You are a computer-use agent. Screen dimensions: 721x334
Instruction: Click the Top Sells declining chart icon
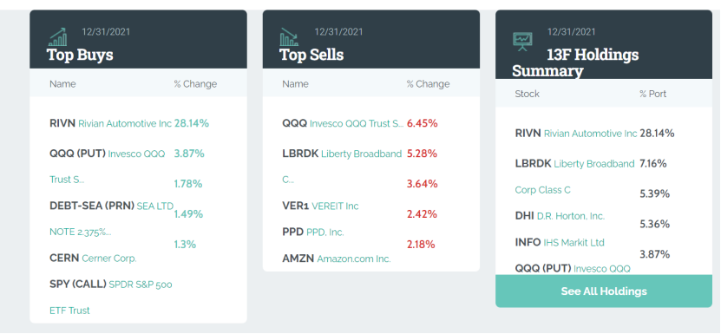(290, 36)
